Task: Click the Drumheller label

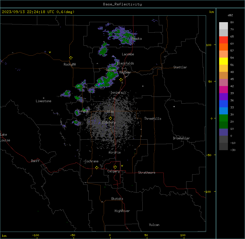Action: pyautogui.click(x=181, y=138)
